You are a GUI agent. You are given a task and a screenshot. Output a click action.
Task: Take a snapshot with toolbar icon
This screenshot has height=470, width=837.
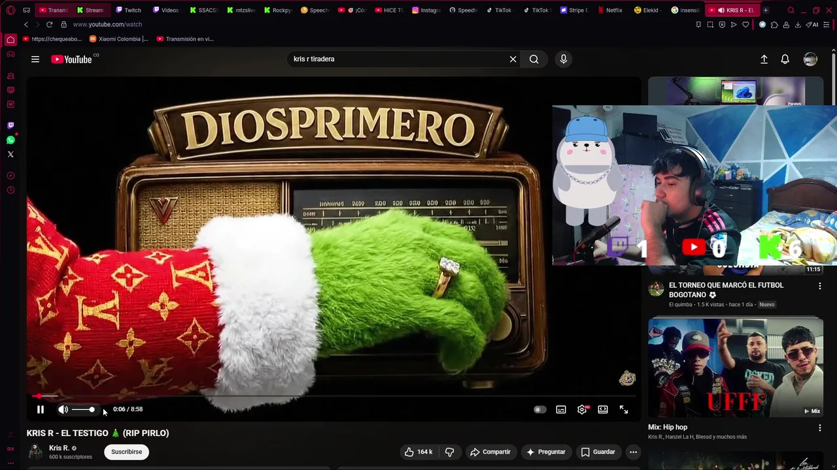[710, 24]
